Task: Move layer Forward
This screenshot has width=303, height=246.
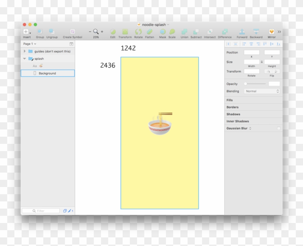Action: tap(242, 32)
